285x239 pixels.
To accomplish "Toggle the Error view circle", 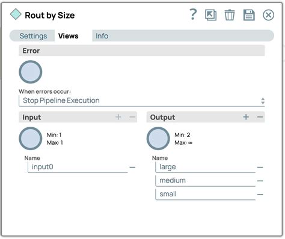I will click(x=31, y=72).
